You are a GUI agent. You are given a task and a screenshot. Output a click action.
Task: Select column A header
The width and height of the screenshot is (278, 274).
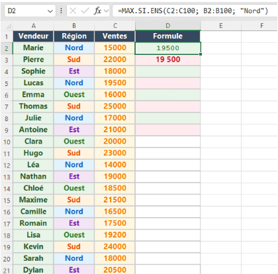tap(34, 26)
